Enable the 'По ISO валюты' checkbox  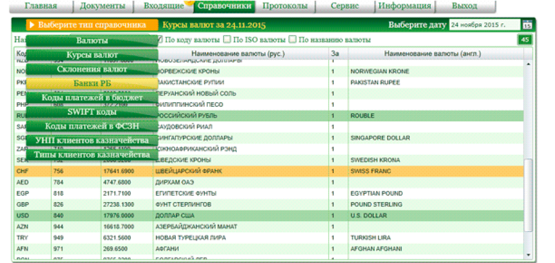(227, 40)
